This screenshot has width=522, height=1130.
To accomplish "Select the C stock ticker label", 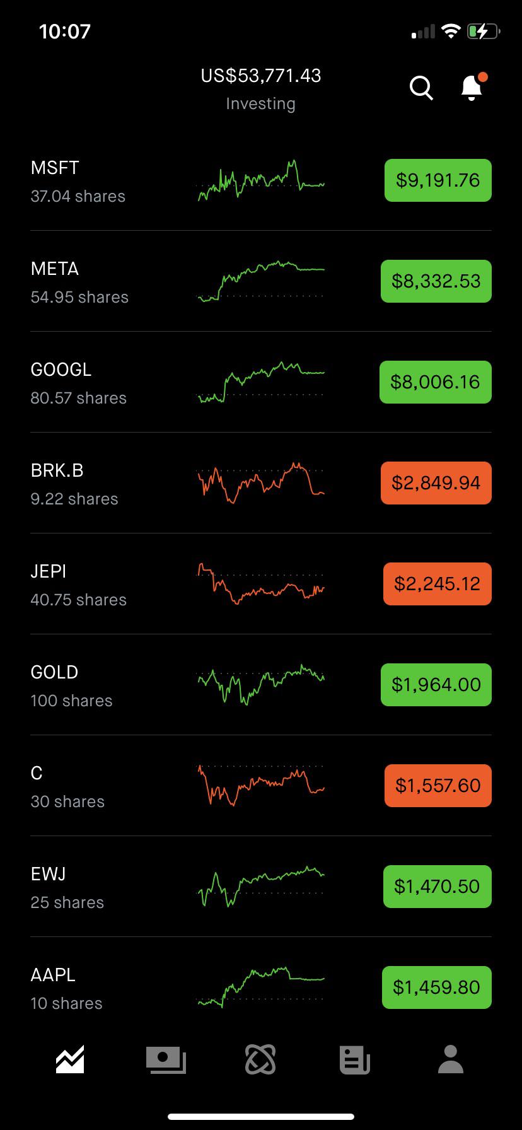I will [37, 773].
